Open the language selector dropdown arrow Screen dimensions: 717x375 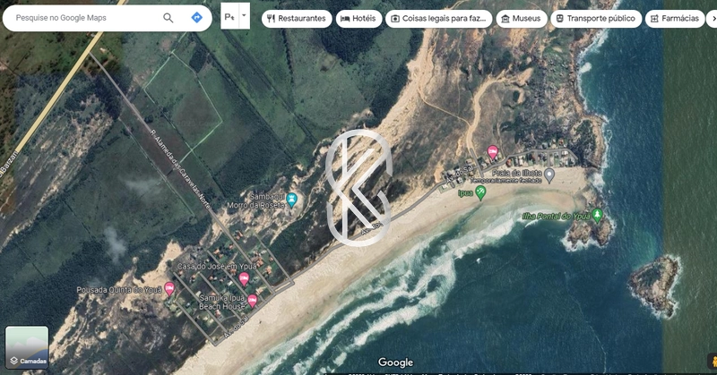pos(245,15)
